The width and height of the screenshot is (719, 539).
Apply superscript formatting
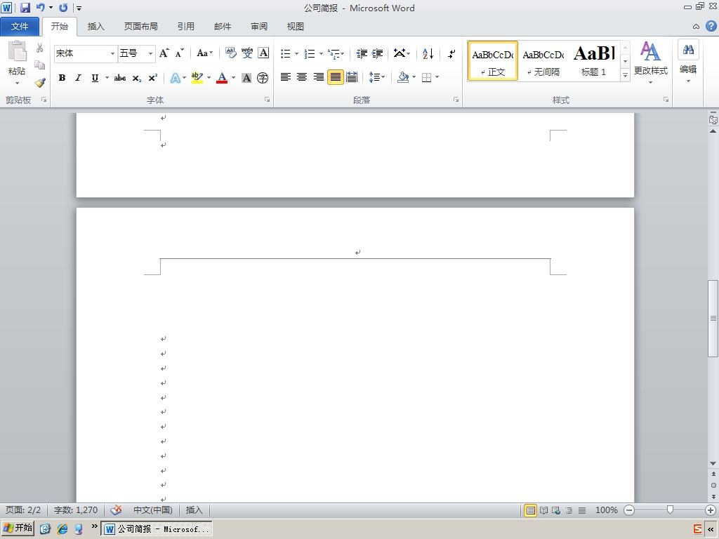point(152,78)
